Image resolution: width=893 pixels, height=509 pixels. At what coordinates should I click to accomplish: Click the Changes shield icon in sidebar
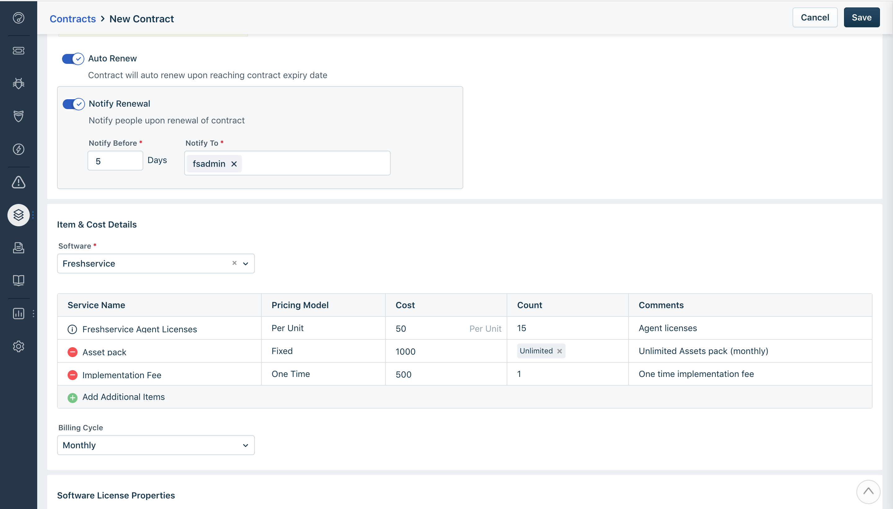click(19, 116)
